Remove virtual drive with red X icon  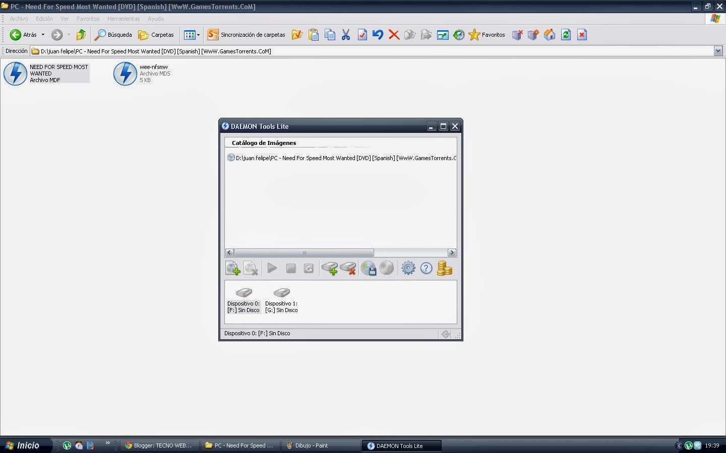348,268
